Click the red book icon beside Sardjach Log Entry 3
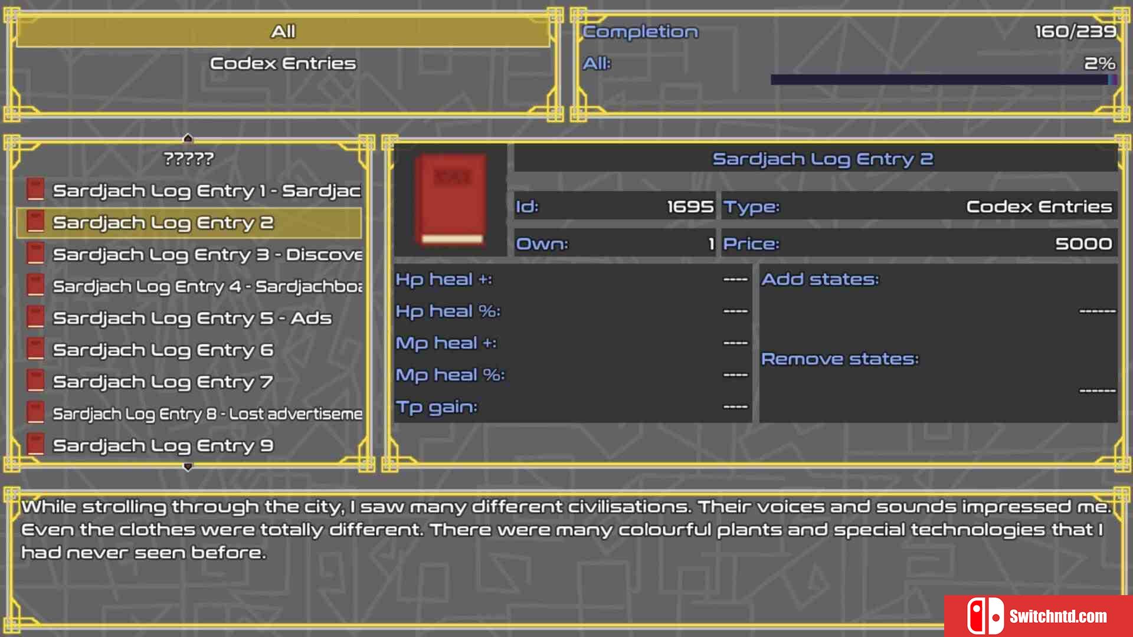 click(36, 254)
